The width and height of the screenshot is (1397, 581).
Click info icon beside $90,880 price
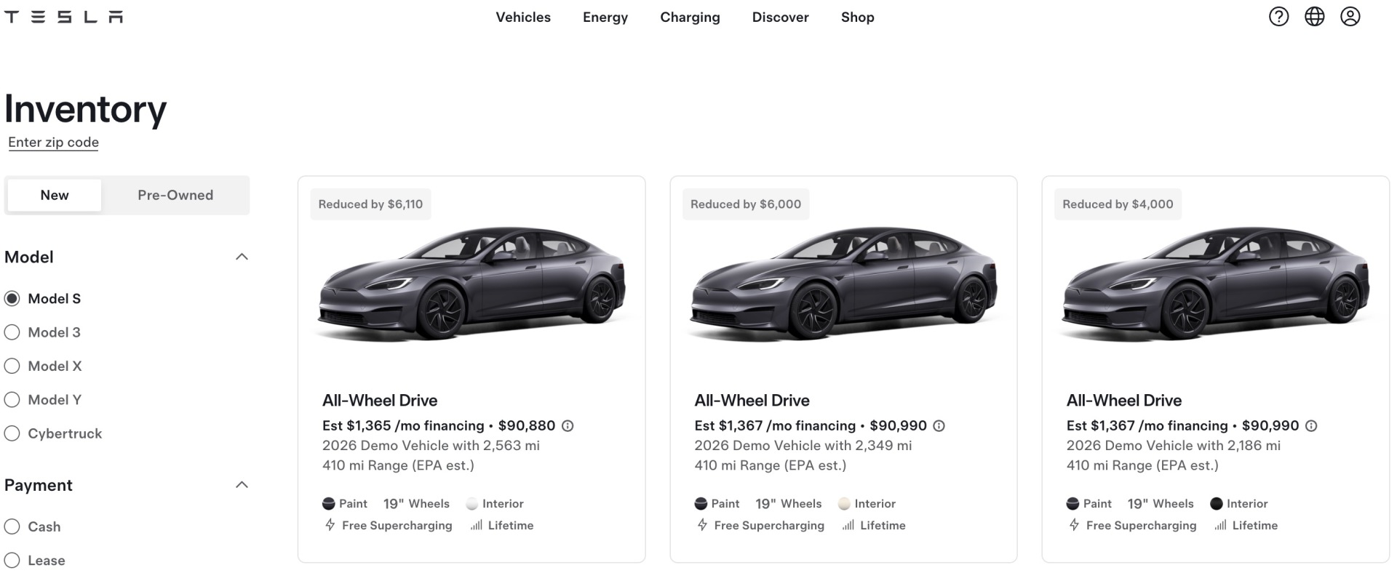point(568,426)
